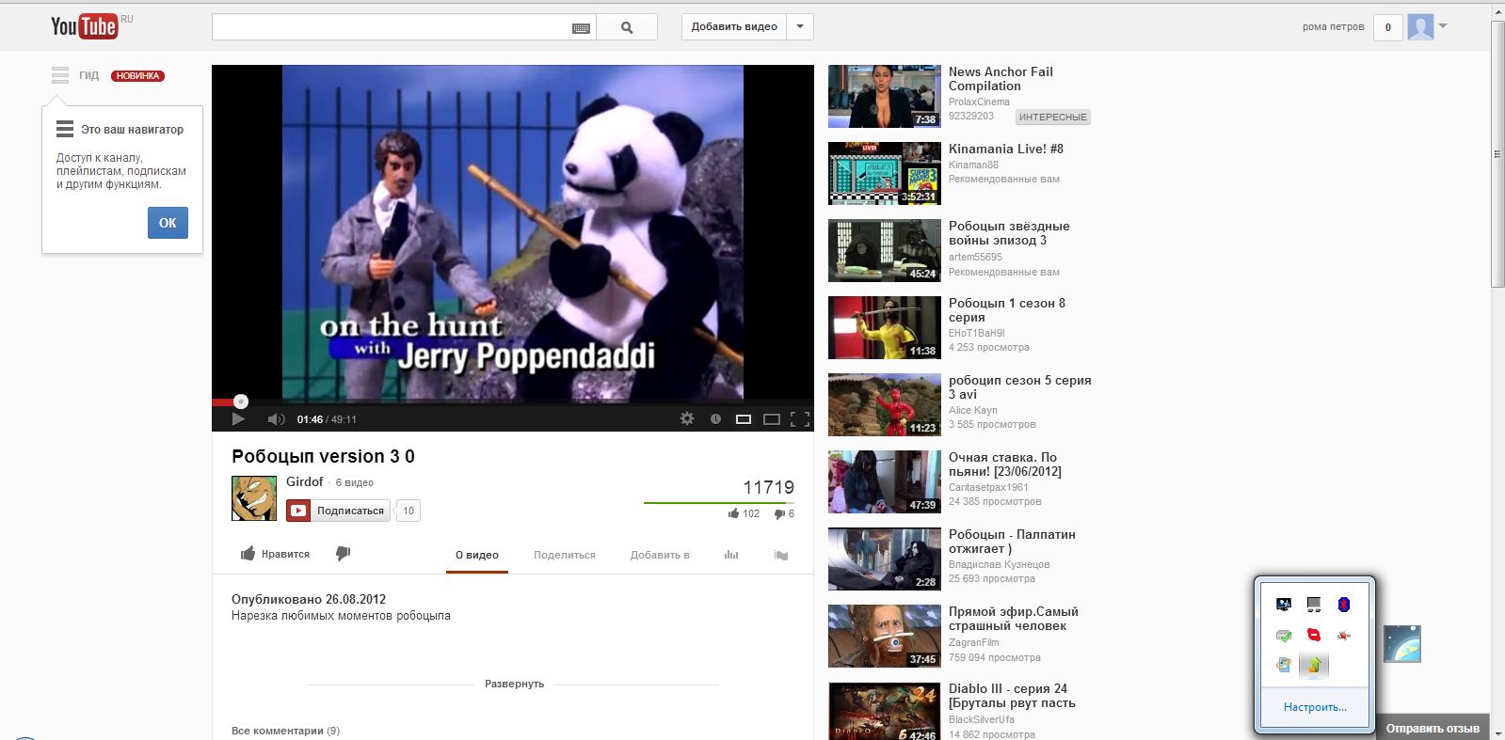Image resolution: width=1505 pixels, height=740 pixels.
Task: Open the Добавить в tab
Action: [660, 555]
